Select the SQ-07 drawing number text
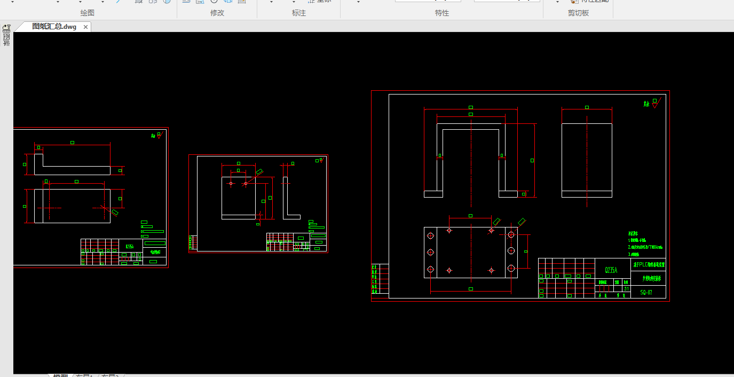Viewport: 734px width, 377px height. [x=646, y=293]
